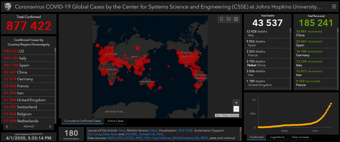The width and height of the screenshot is (340, 142).
Task: Click the 15 729 recovered Italy row
Action: [x=315, y=63]
